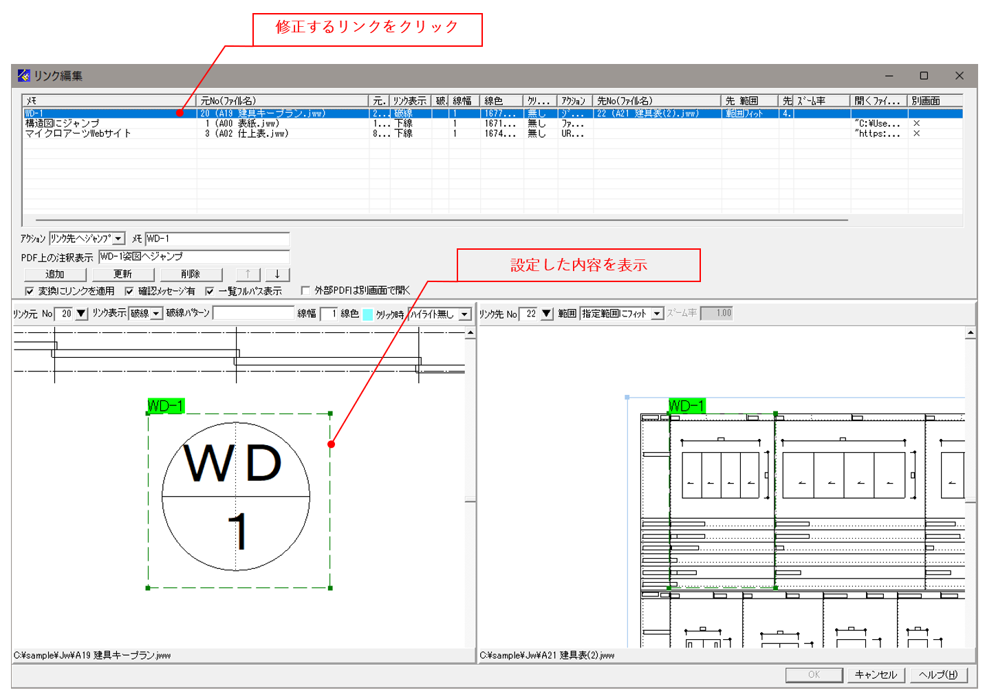Select the マイクロアーツWebサイト list row
The height and width of the screenshot is (699, 985).
(78, 133)
